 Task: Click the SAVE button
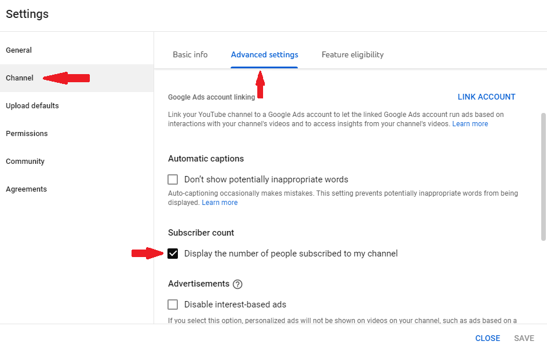524,338
